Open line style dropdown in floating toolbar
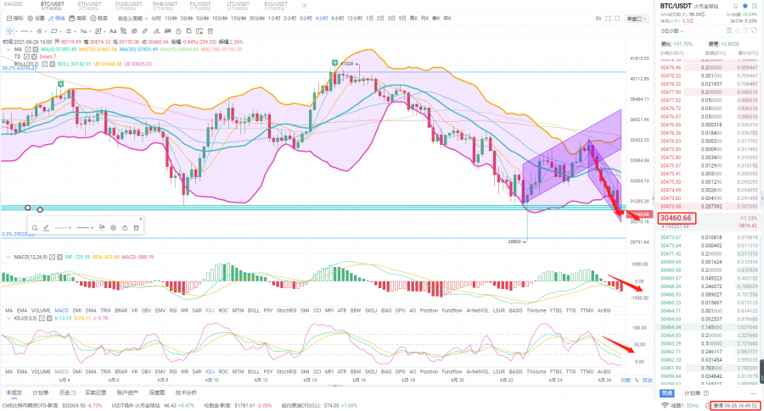The image size is (764, 411). tap(85, 228)
